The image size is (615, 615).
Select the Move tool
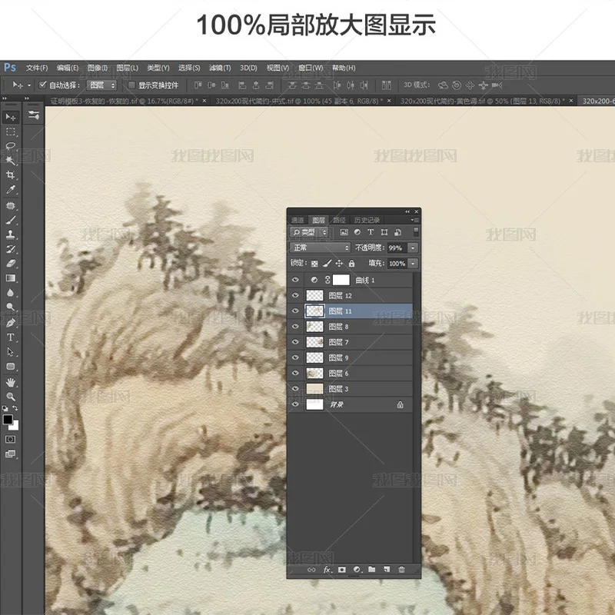(11, 117)
